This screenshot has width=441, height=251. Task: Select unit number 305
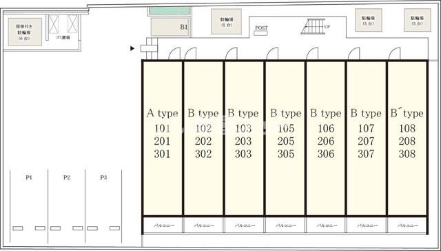(x=286, y=154)
